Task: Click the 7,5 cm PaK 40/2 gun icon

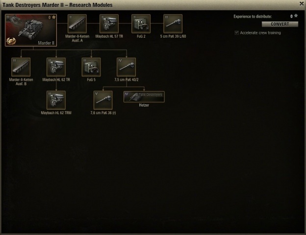Action: point(126,67)
